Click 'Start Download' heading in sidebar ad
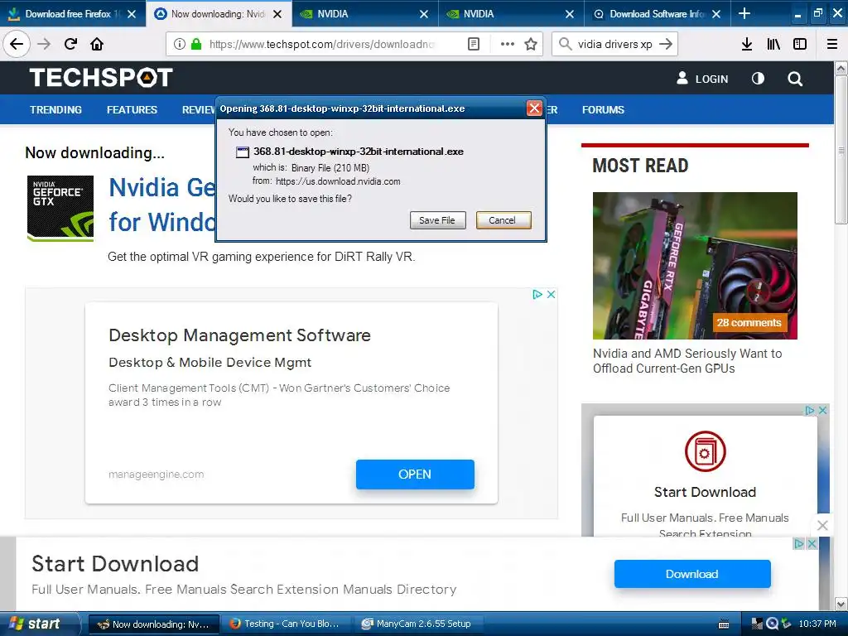Screen dimensions: 848x636 pos(706,492)
